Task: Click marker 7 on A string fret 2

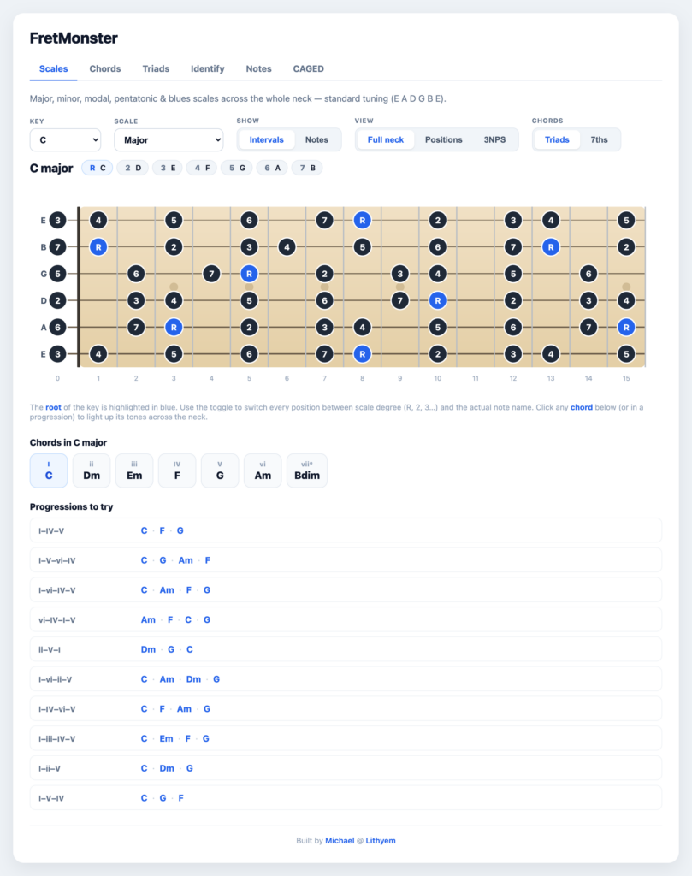Action: click(x=136, y=328)
